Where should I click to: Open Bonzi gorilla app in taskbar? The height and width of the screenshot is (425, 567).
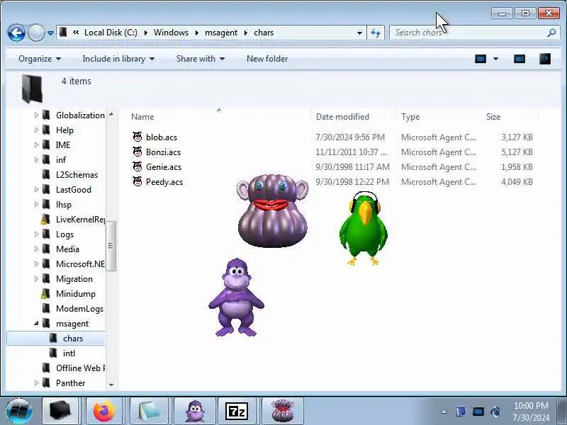195,411
